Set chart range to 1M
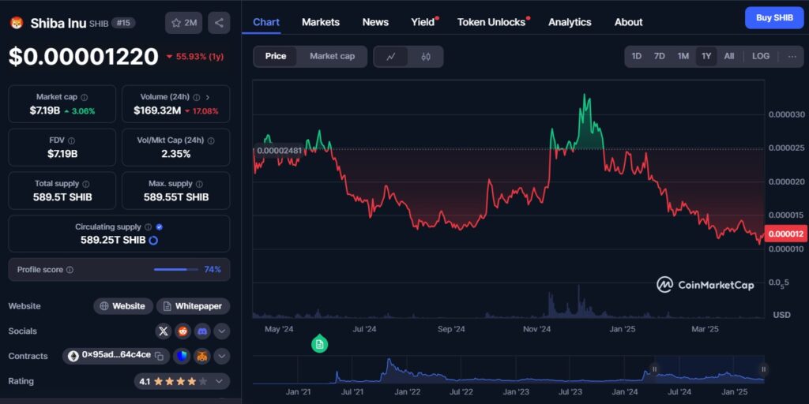Screen dimensions: 809x404 [x=683, y=56]
